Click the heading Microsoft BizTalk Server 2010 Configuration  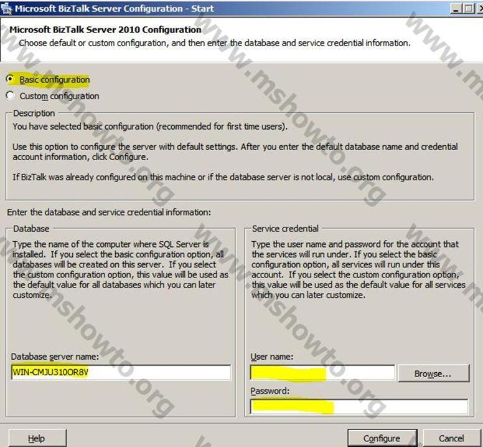[x=105, y=30]
